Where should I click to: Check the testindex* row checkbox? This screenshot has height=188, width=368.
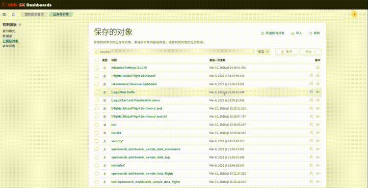coord(96,165)
